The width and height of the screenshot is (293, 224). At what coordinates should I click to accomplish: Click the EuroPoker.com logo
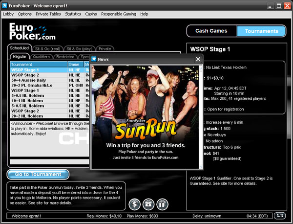(x=32, y=31)
